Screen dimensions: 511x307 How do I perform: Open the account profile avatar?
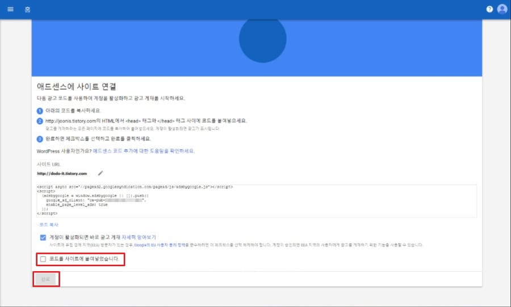[502, 9]
